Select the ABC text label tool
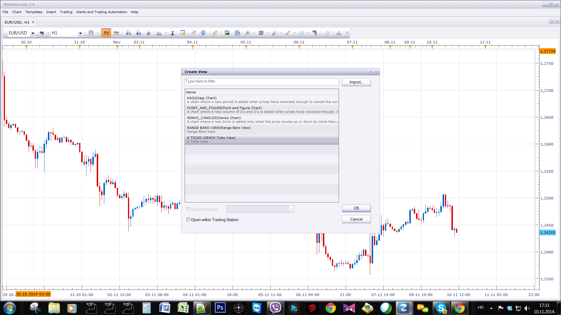This screenshot has height=315, width=561. pyautogui.click(x=315, y=33)
